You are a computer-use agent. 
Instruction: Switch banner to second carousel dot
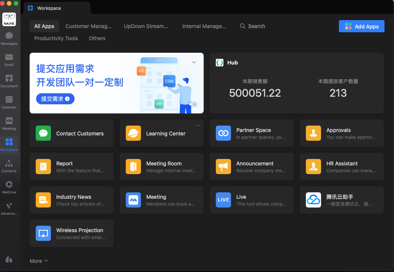pos(195,104)
